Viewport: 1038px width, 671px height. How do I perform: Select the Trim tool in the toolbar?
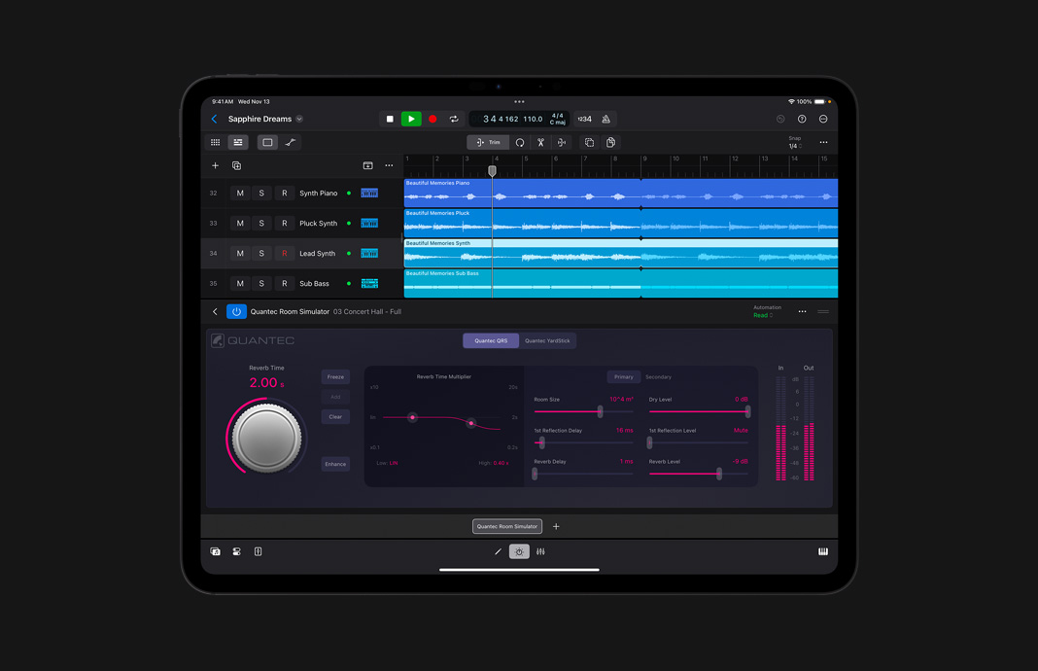coord(488,142)
